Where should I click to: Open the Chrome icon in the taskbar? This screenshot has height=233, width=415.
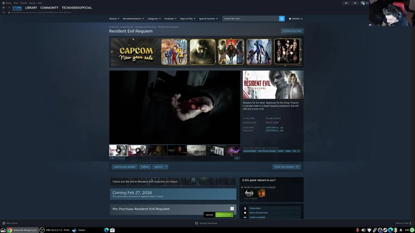click(x=10, y=230)
